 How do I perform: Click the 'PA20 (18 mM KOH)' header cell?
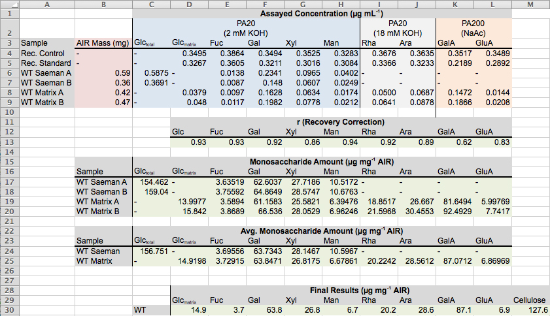398,28
